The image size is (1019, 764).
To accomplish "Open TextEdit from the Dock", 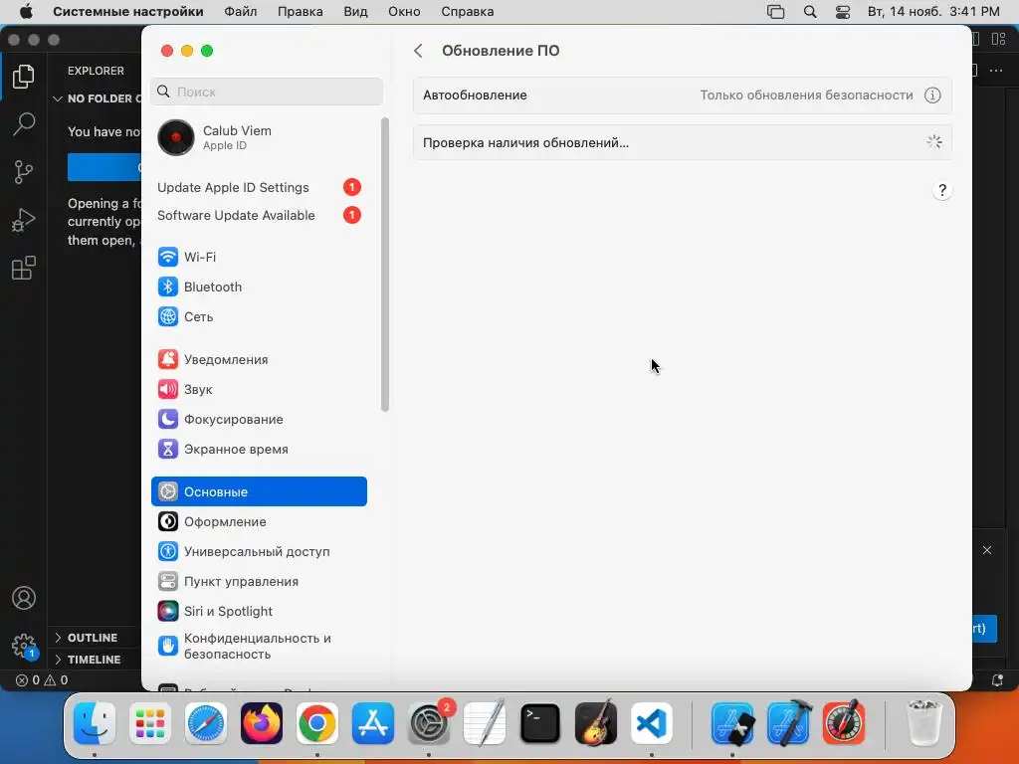I will [485, 723].
